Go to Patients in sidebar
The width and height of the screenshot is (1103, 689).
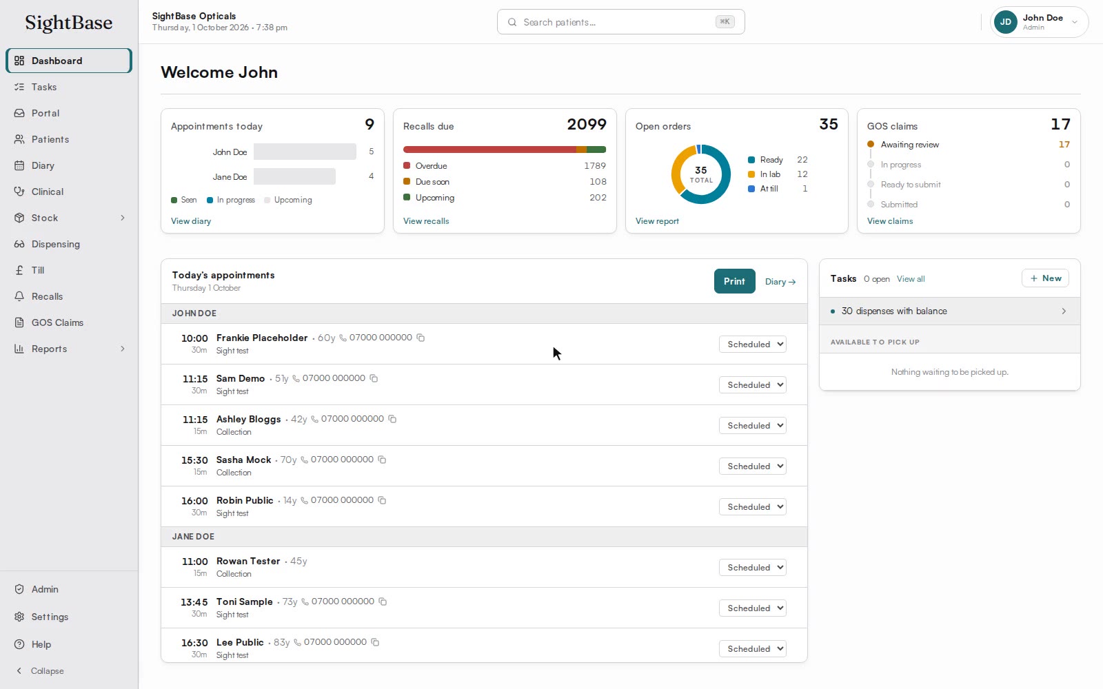click(x=69, y=139)
